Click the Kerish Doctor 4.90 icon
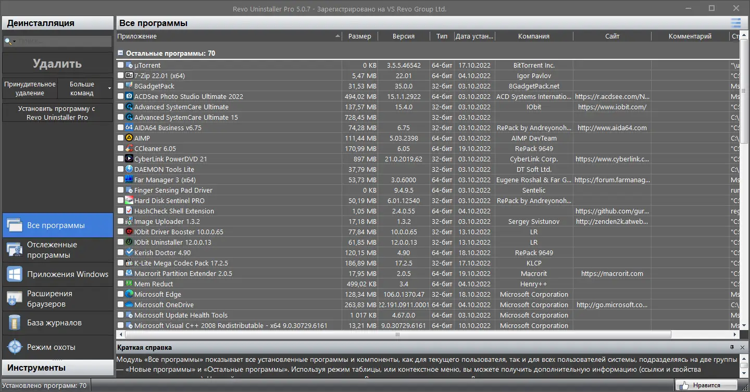 129,252
